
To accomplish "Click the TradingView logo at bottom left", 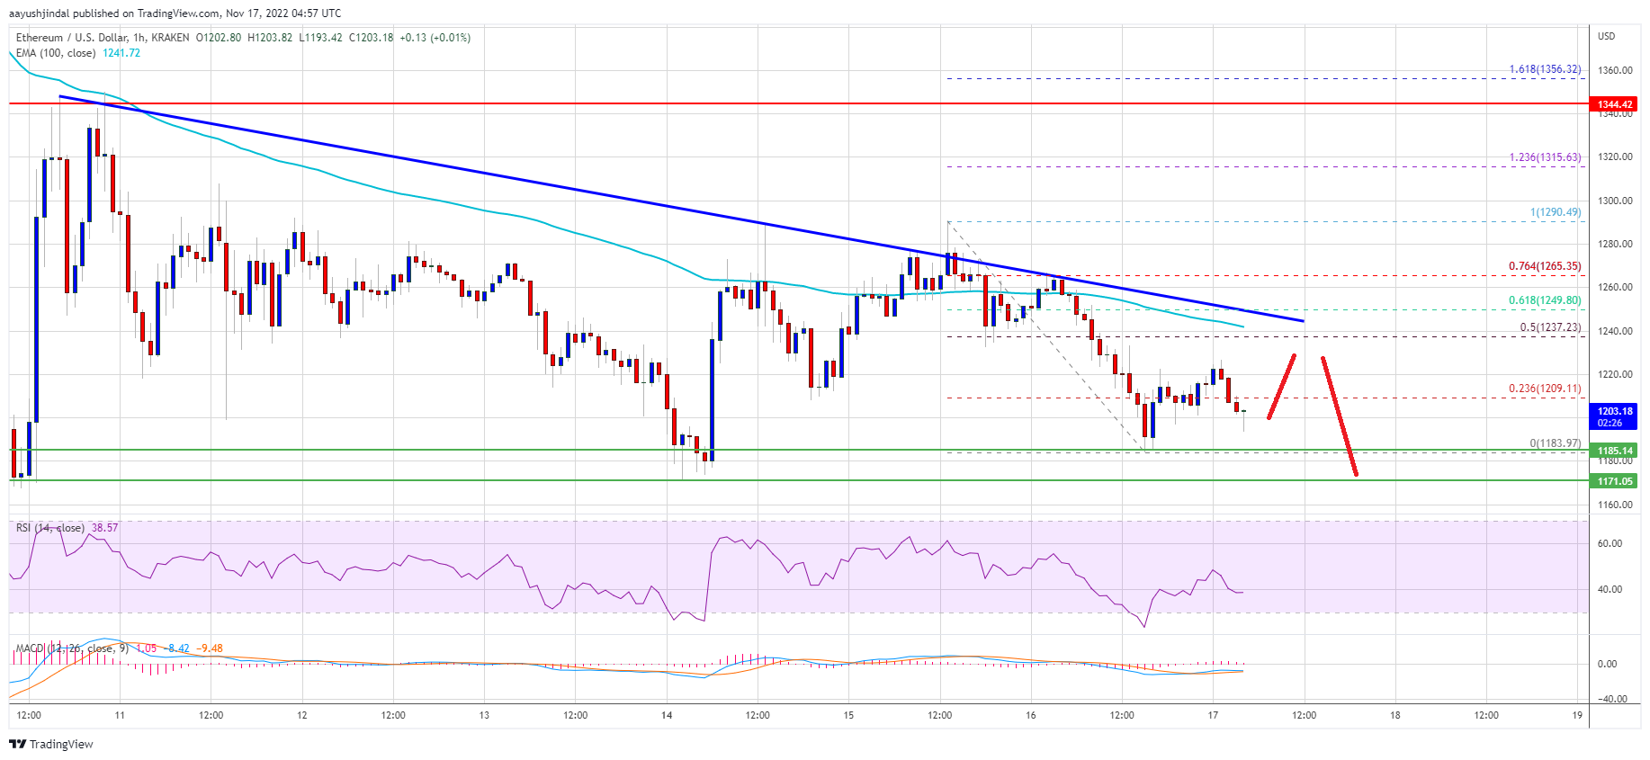I will click(x=51, y=744).
